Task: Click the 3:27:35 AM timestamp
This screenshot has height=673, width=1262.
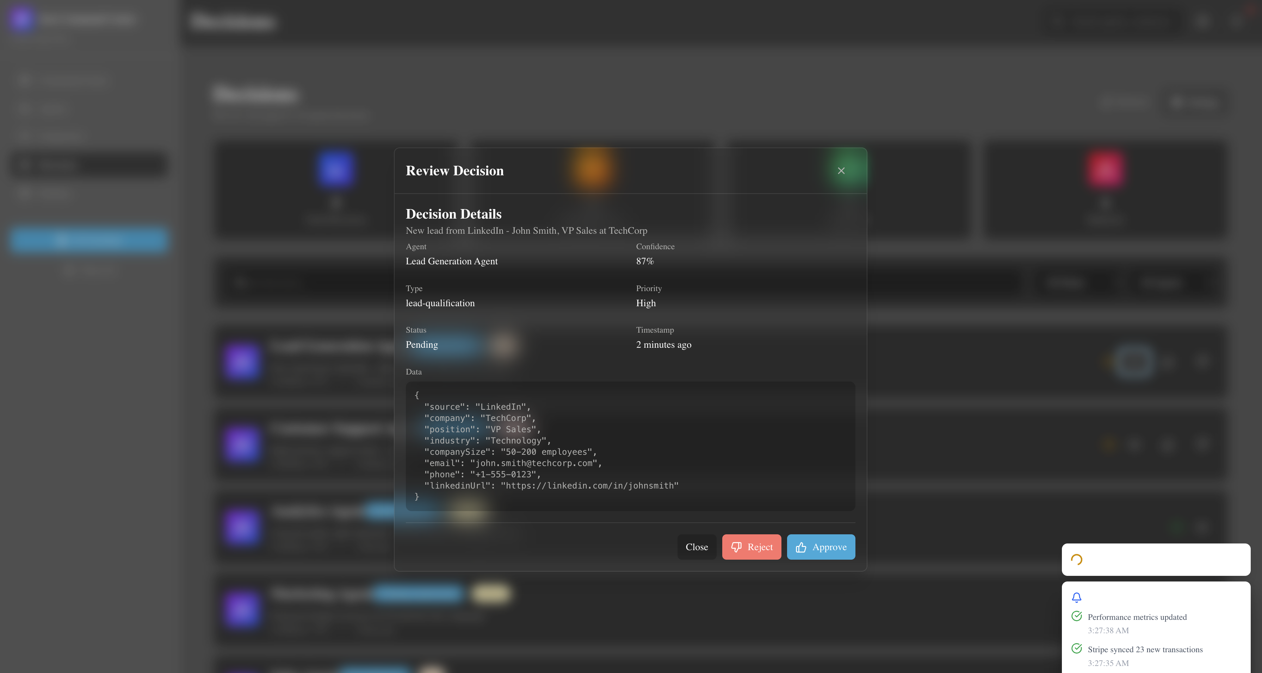Action: pos(1108,663)
